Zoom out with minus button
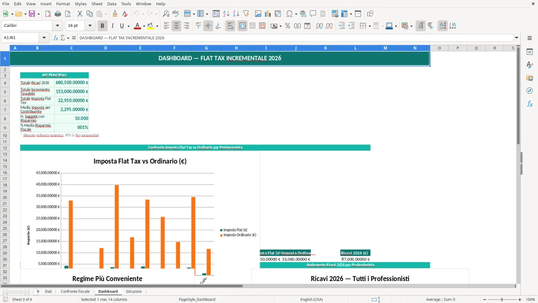The width and height of the screenshot is (538, 303). (485, 299)
